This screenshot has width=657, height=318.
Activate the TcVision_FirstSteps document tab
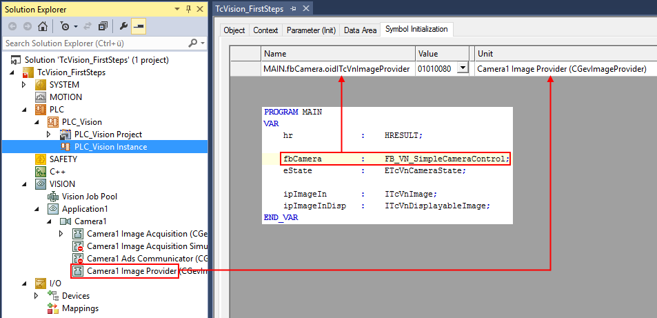pos(250,9)
